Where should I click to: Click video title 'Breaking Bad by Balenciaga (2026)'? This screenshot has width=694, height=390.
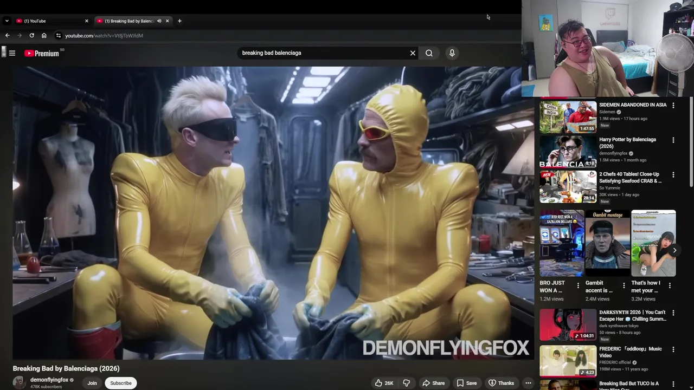coord(66,368)
